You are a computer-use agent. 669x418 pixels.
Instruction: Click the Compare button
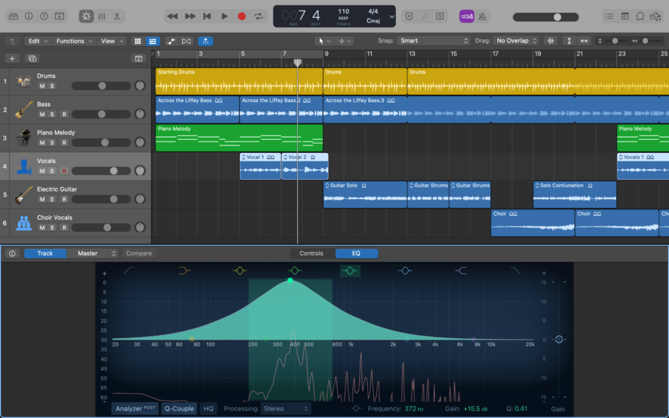[139, 253]
